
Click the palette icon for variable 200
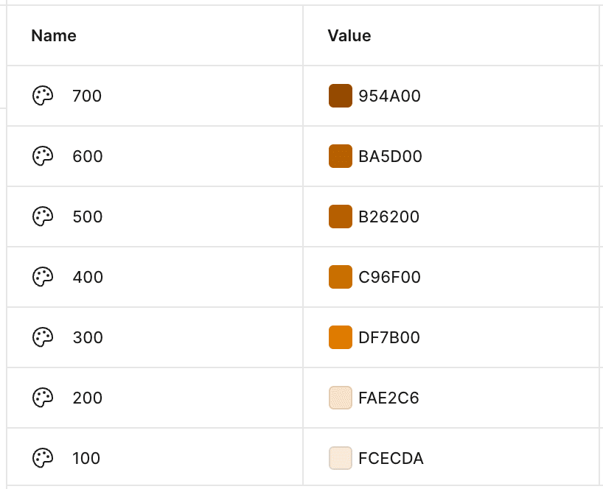tap(43, 398)
